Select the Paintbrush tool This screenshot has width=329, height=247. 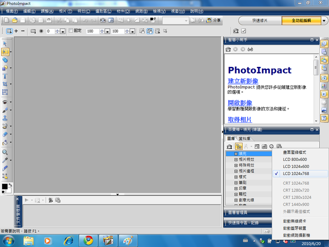click(x=5, y=110)
